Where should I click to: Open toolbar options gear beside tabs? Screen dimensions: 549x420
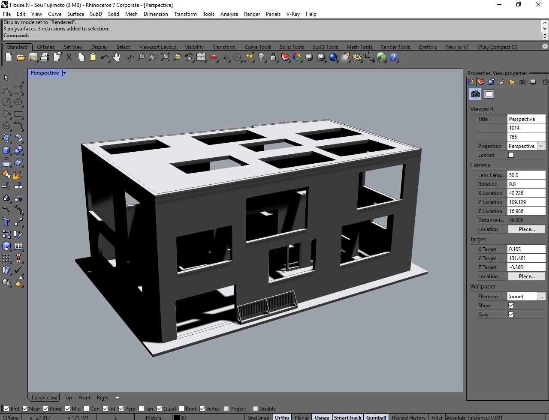(x=545, y=47)
